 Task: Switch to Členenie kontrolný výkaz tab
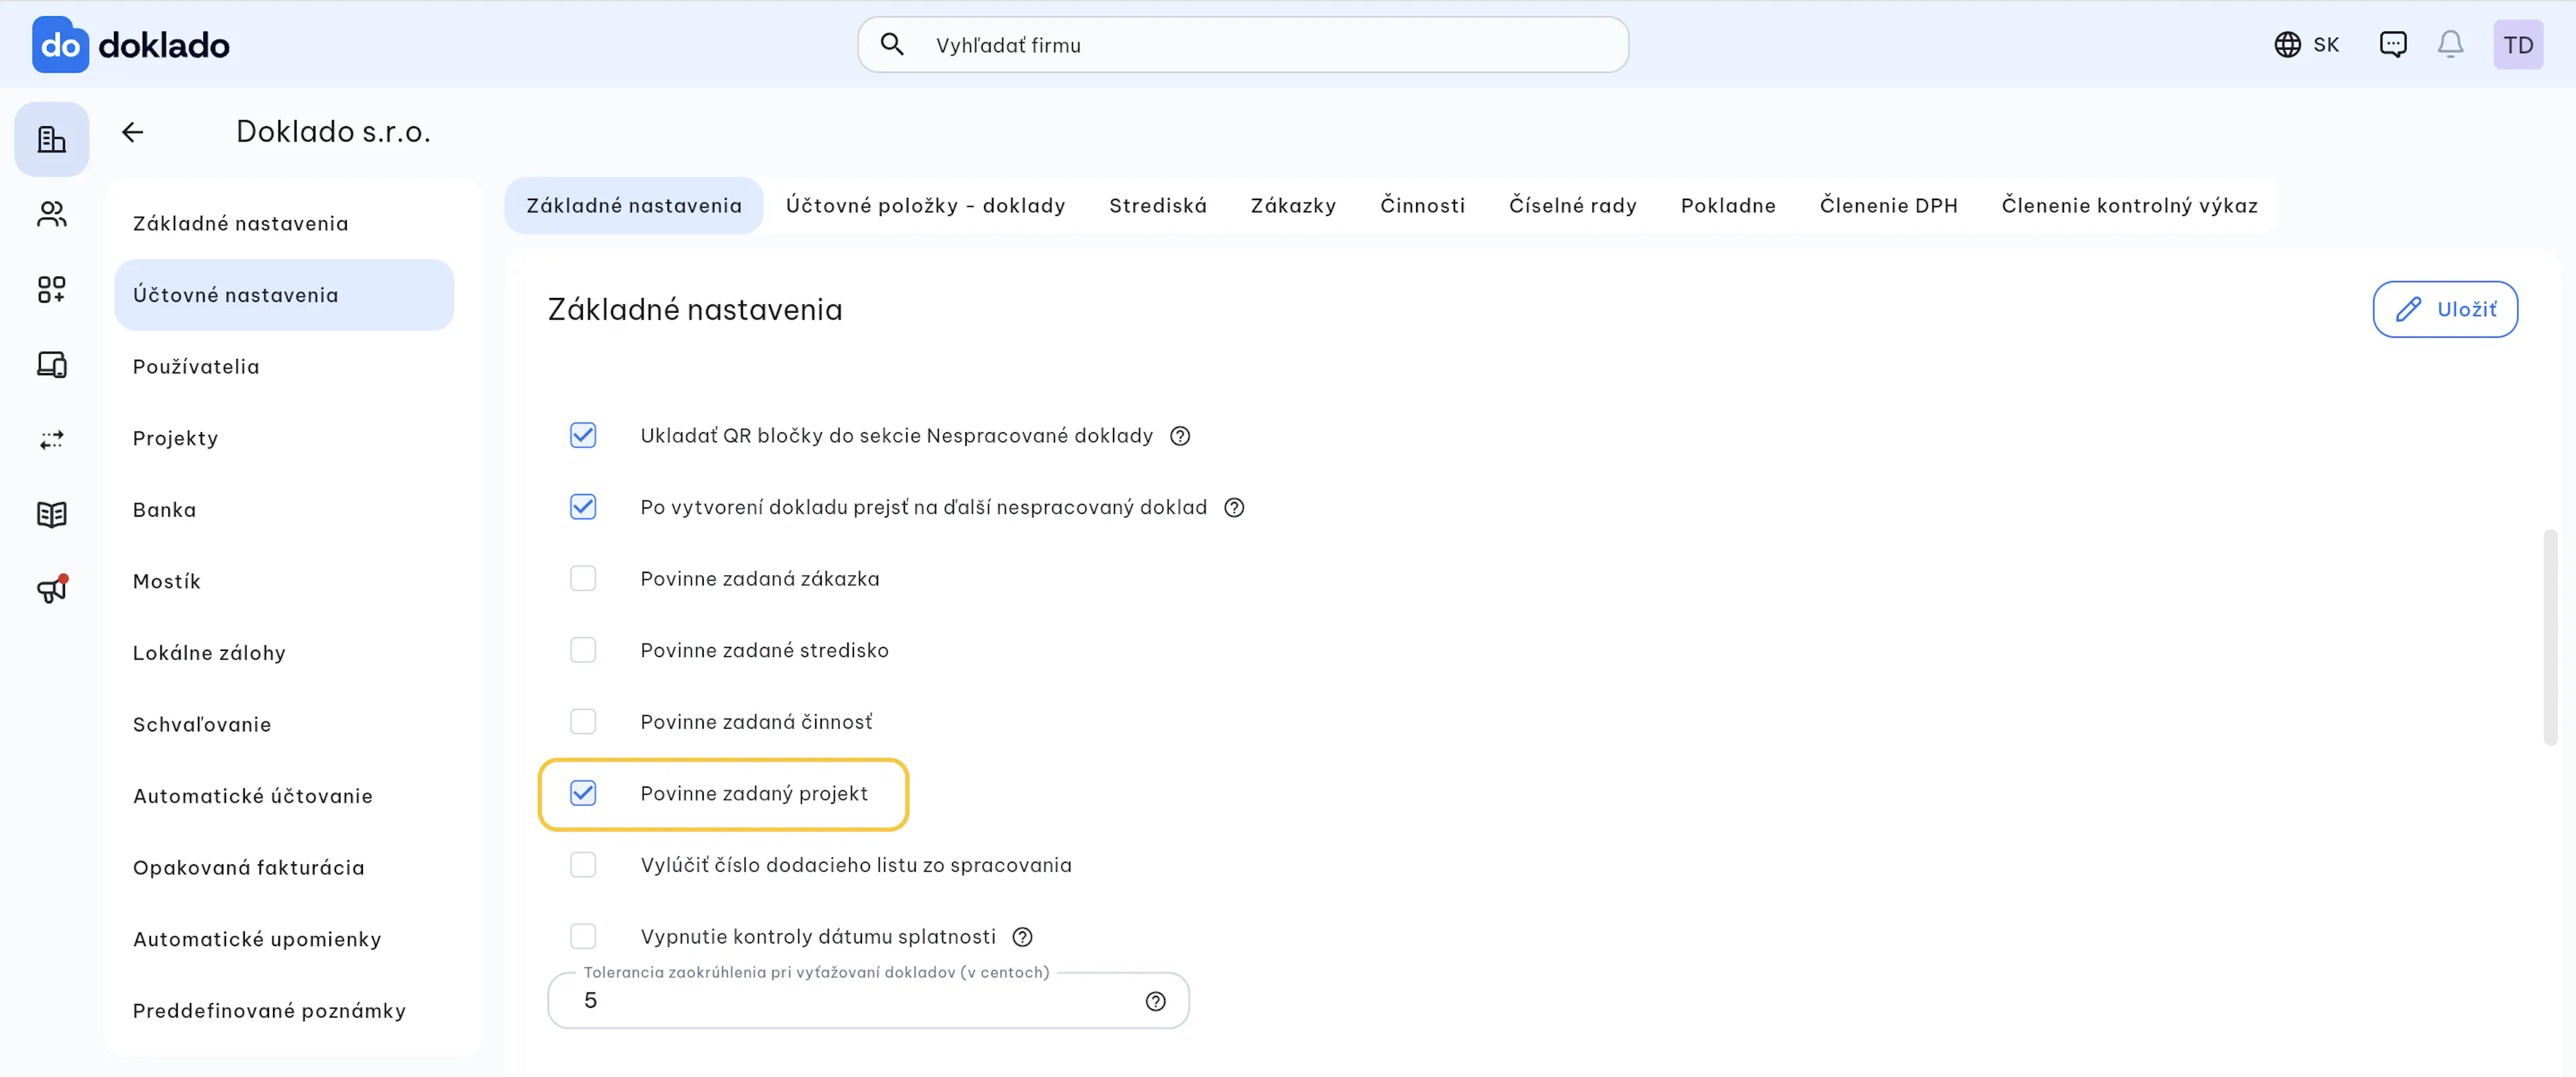[2129, 205]
